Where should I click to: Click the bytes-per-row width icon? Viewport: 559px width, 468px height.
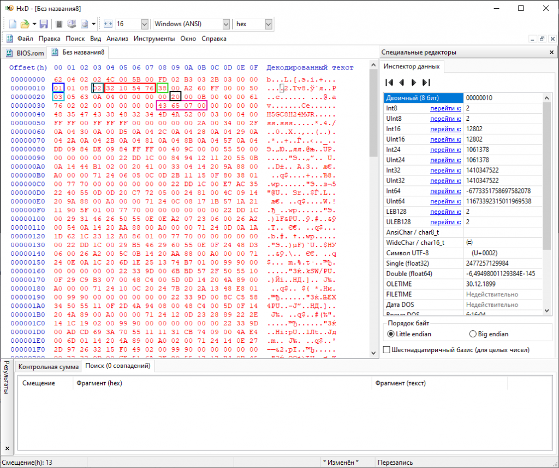[108, 24]
